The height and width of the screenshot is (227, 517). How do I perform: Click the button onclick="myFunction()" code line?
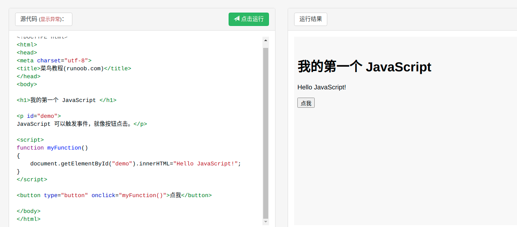pos(114,195)
